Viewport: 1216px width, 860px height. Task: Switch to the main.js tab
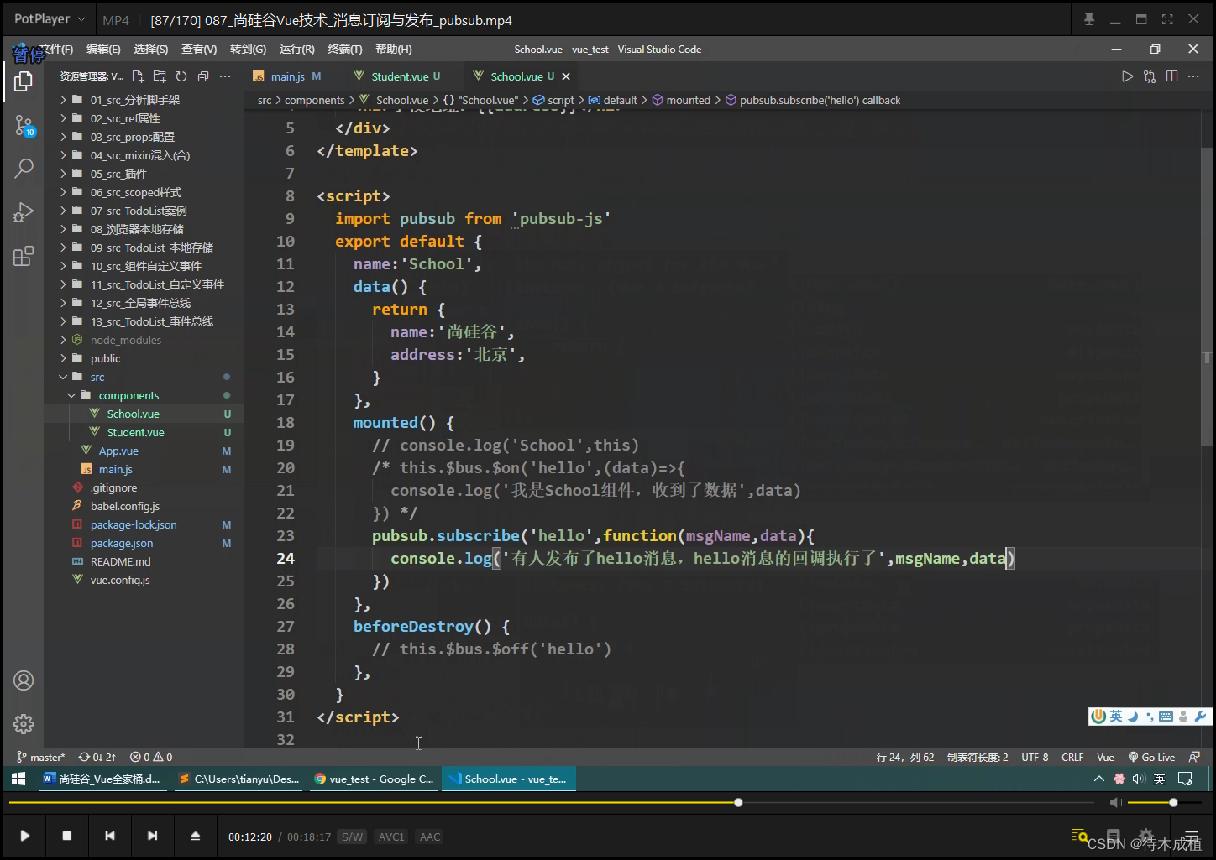click(288, 76)
